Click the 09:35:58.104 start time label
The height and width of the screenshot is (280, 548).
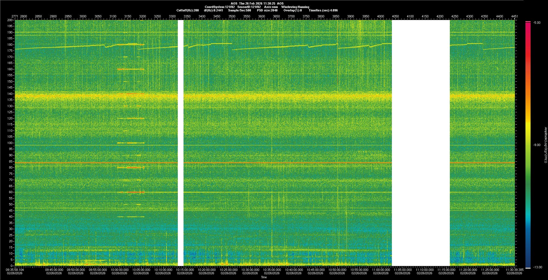point(15,269)
